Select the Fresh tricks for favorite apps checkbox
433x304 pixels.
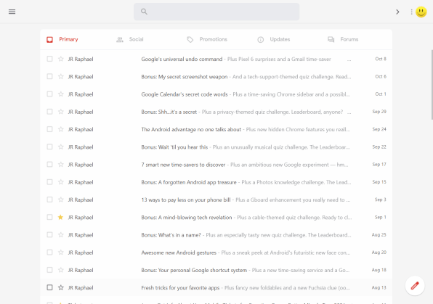49,287
